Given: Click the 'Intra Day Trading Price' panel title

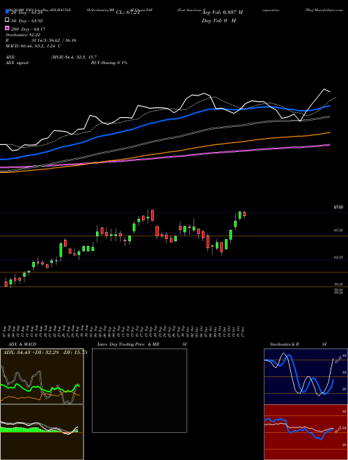Looking at the screenshot, I should point(121,344).
